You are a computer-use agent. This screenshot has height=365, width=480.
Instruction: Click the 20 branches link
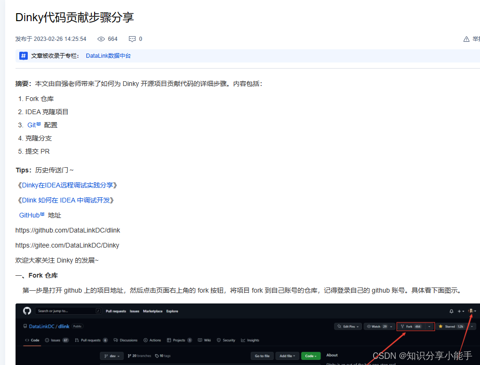coord(139,356)
